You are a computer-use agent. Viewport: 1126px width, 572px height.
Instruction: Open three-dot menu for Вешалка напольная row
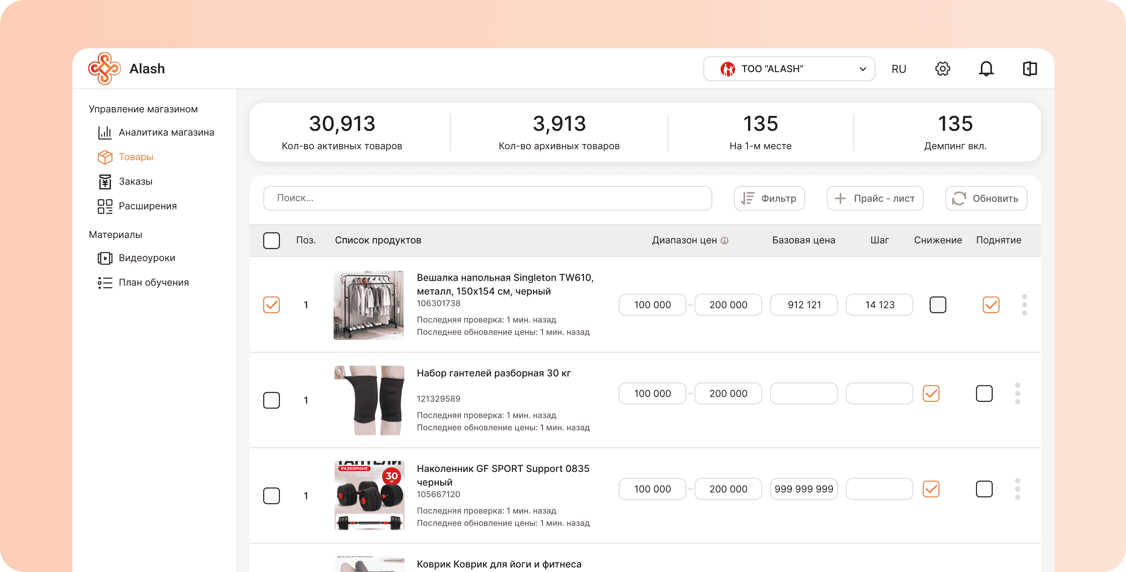(x=1024, y=305)
